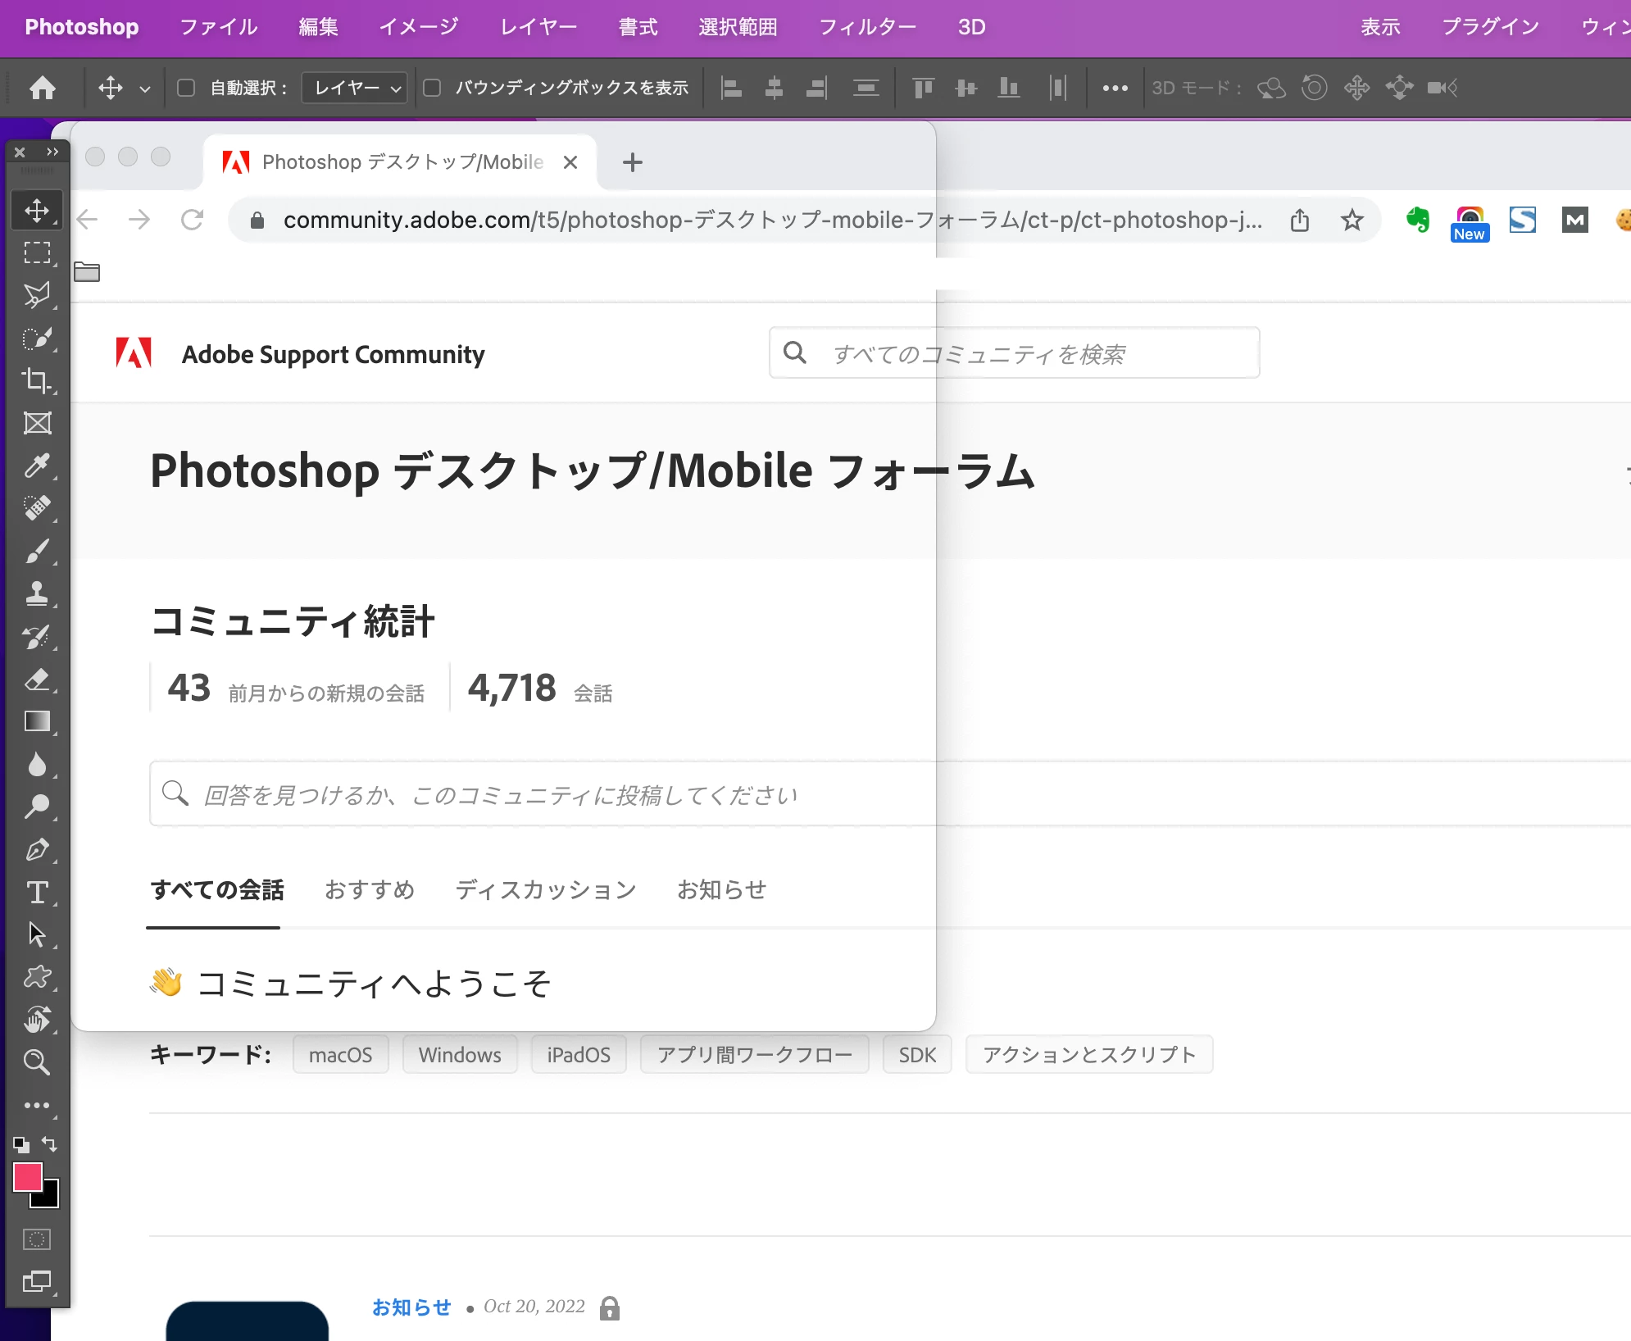Open the フィルター menu
The width and height of the screenshot is (1631, 1341).
pyautogui.click(x=867, y=27)
